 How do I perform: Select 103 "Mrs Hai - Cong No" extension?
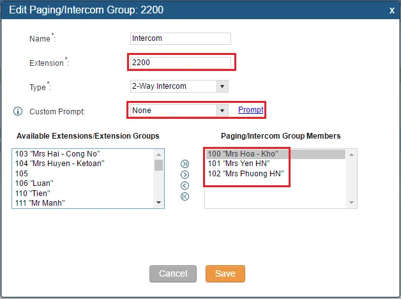click(58, 154)
